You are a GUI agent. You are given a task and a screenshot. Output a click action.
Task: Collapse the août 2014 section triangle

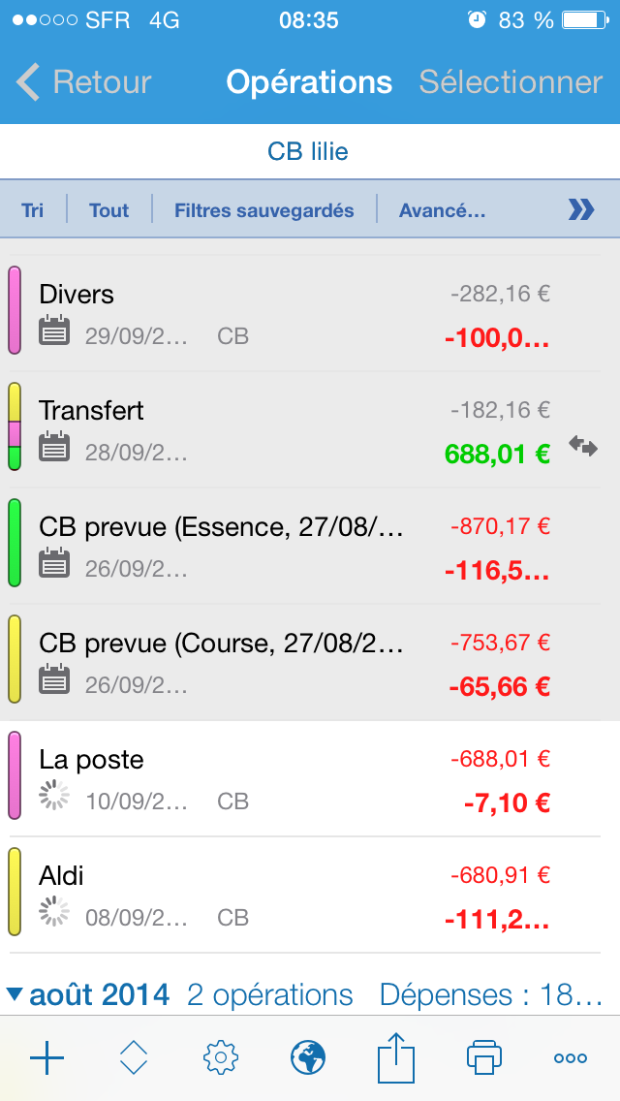15,994
